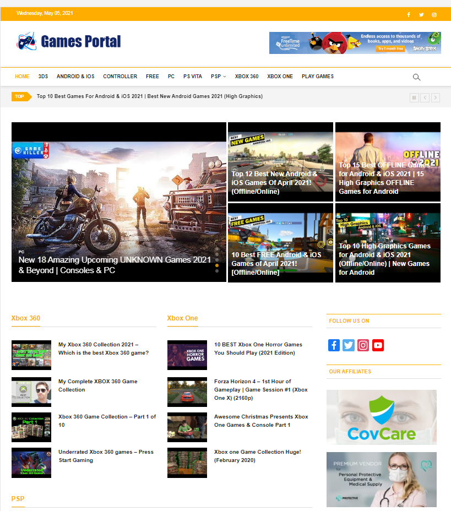Open the blue Facebook follow icon

334,345
